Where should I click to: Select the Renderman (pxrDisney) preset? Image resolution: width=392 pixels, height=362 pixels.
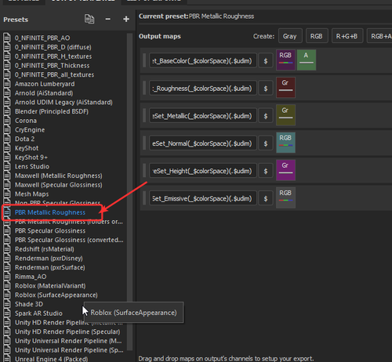pyautogui.click(x=49, y=259)
